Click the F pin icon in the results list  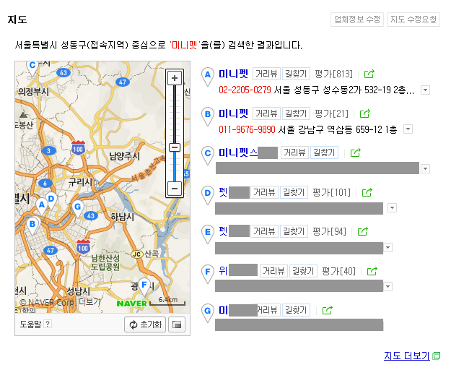coord(208,274)
